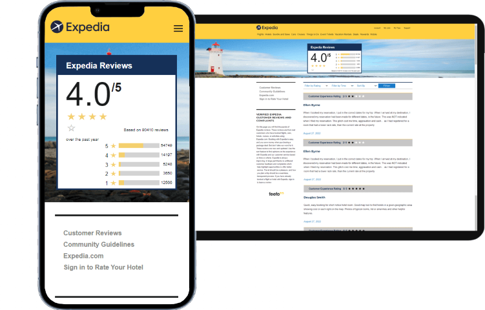Click the rating stars of Douglas Smith's review

point(356,189)
